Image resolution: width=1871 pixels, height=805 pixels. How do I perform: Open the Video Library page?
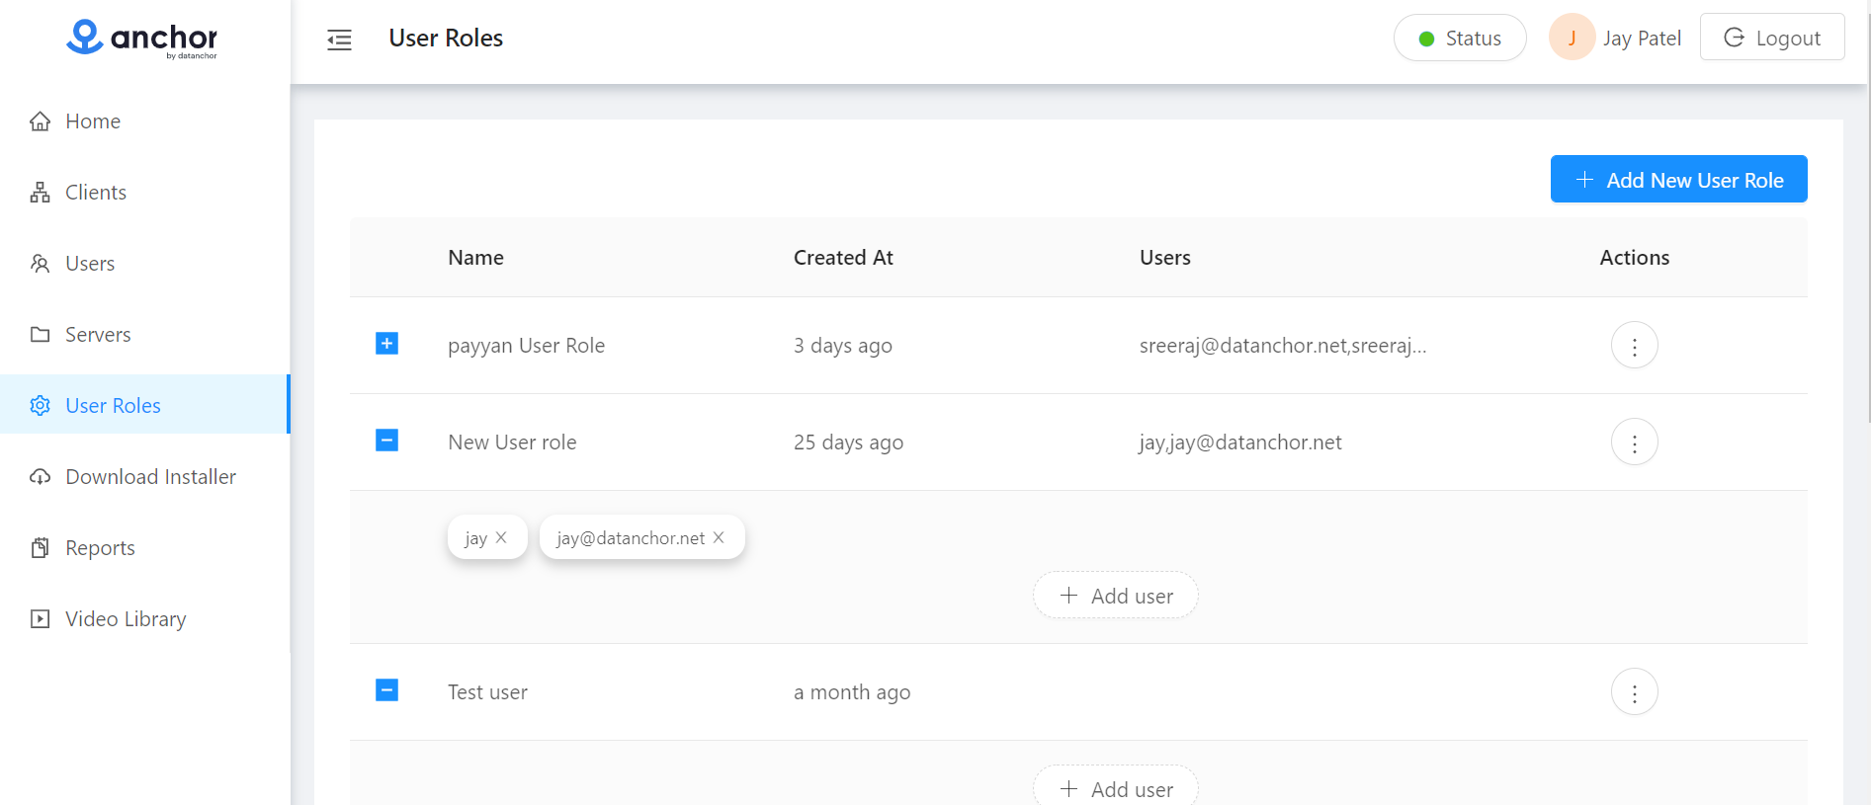point(125,619)
